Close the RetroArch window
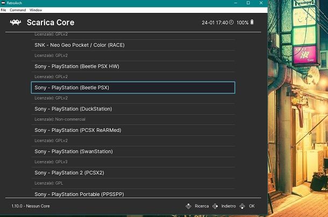 tap(261, 3)
